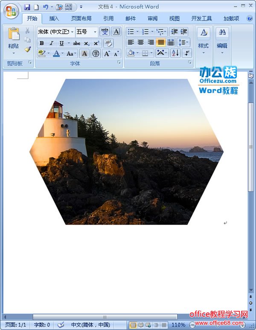Align text left

click(x=131, y=42)
